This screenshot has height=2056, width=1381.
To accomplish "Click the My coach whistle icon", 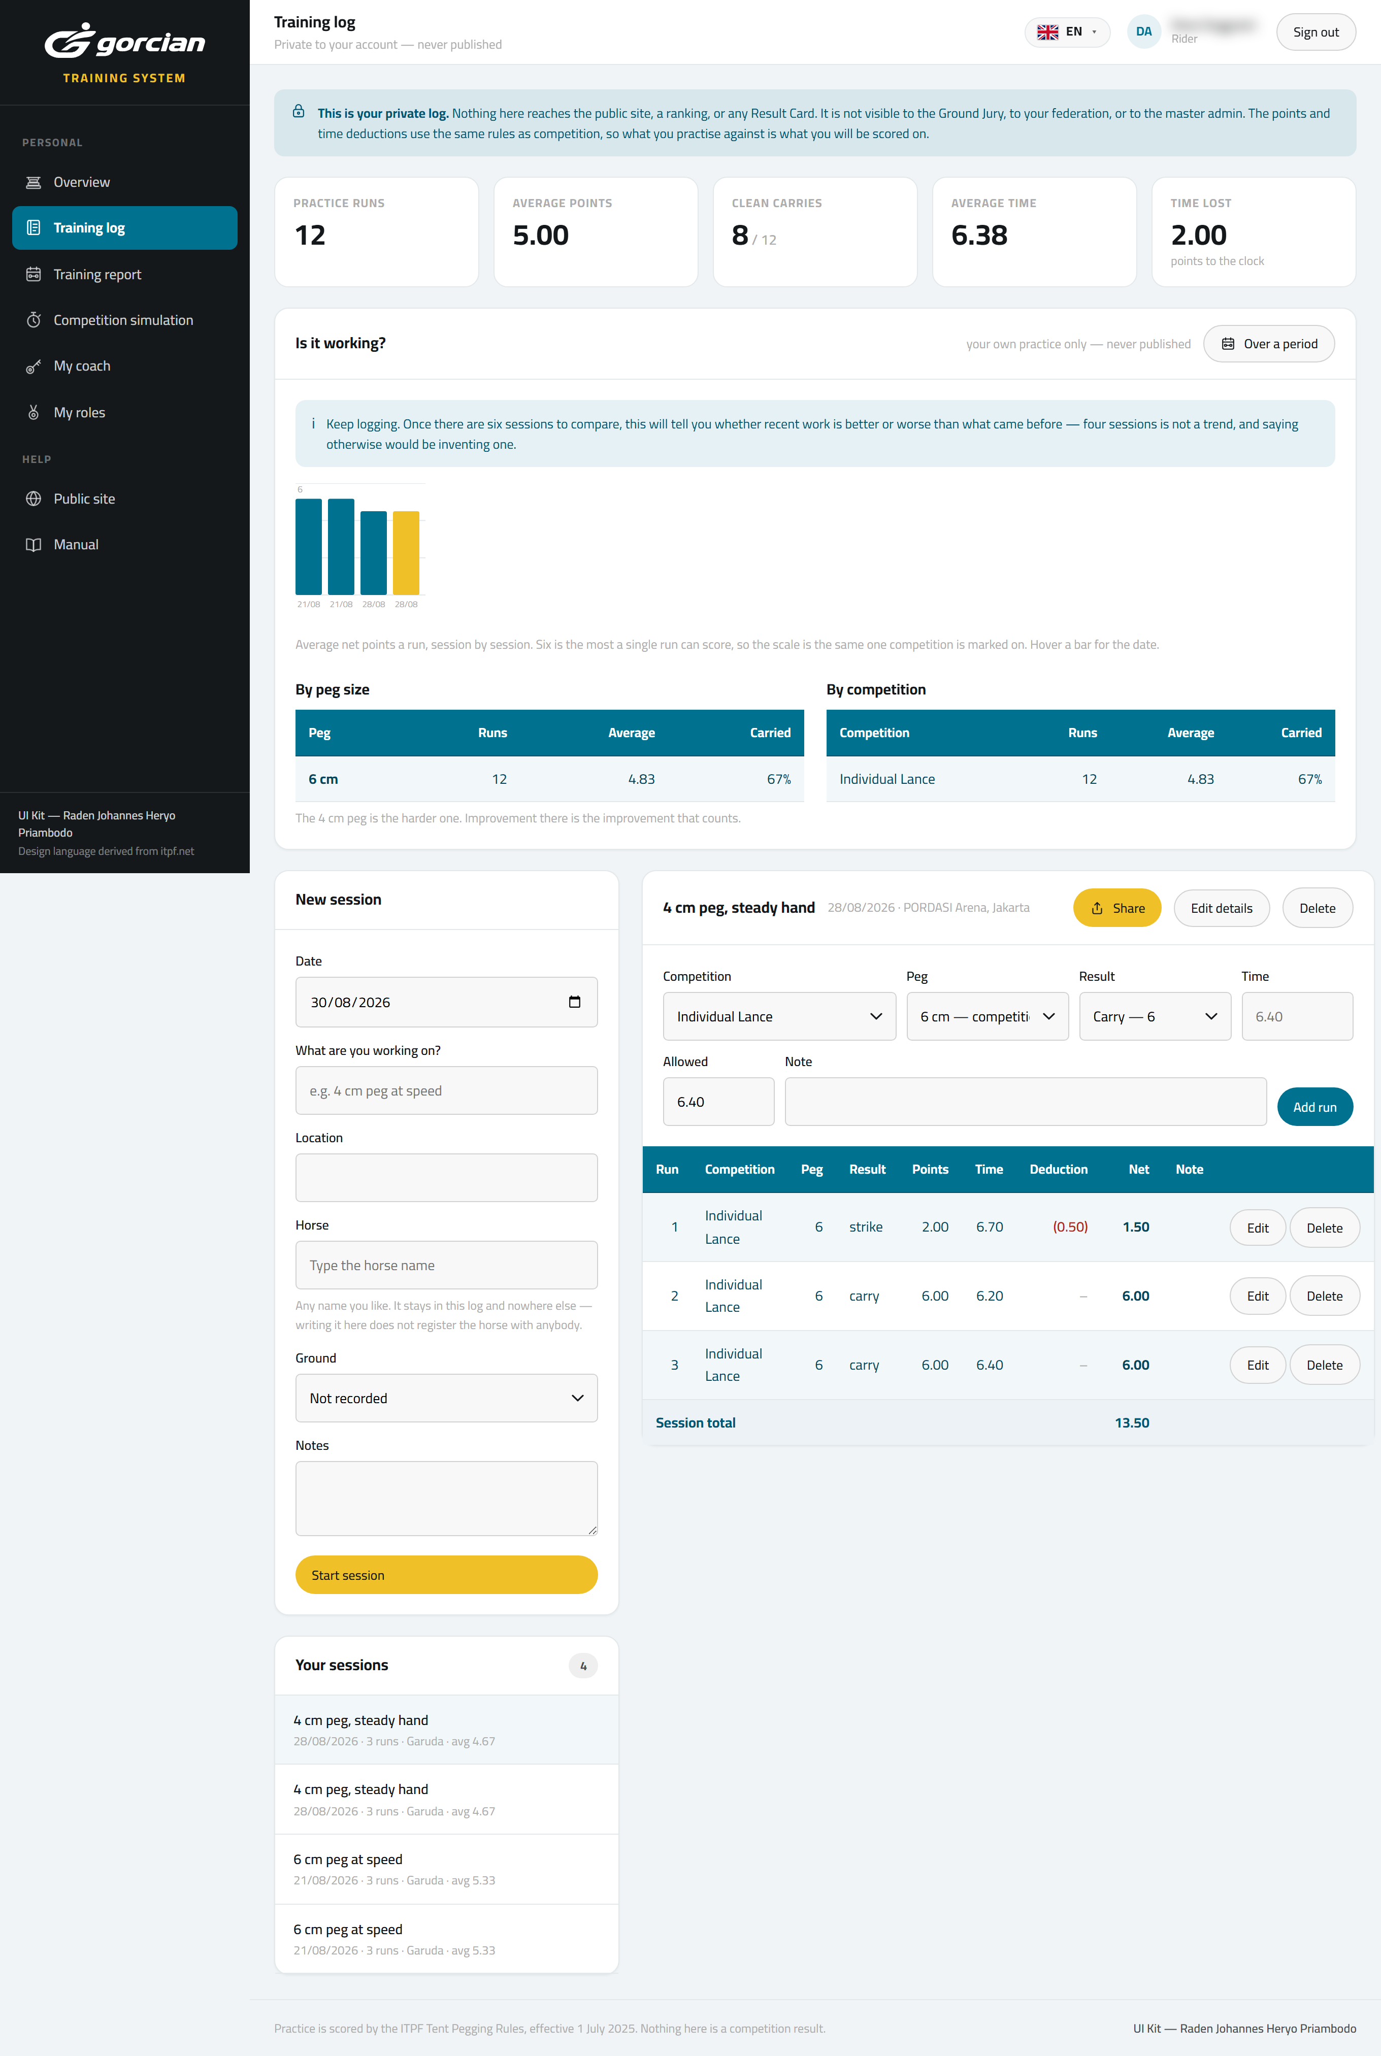I will click(34, 367).
